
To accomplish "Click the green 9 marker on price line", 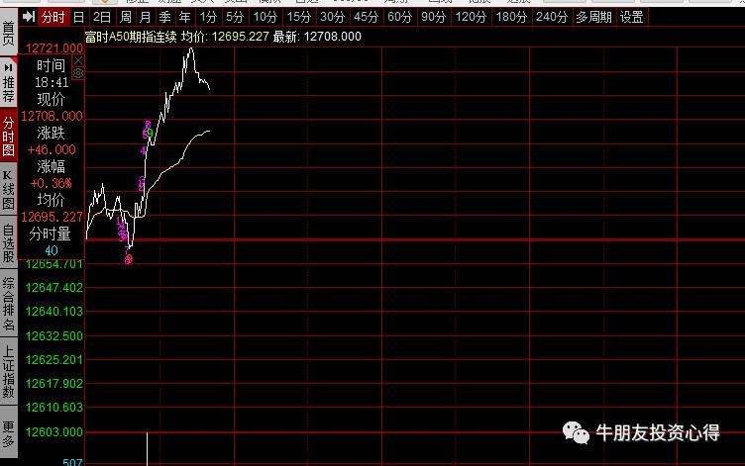I will click(151, 133).
